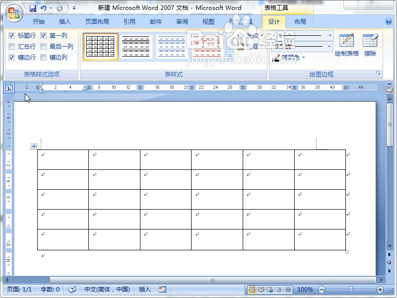
Task: Open the line style dropdown
Action: 329,36
